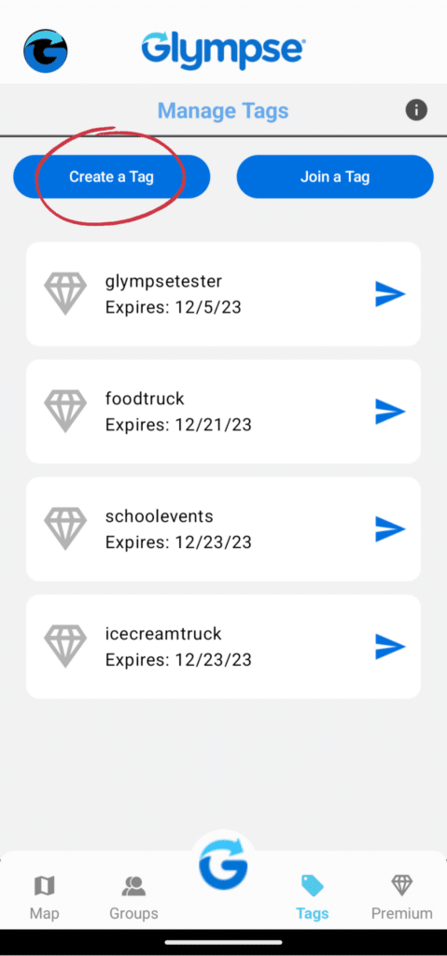This screenshot has width=447, height=956.
Task: Tap the diamond icon next to glympsetester
Action: [x=66, y=294]
